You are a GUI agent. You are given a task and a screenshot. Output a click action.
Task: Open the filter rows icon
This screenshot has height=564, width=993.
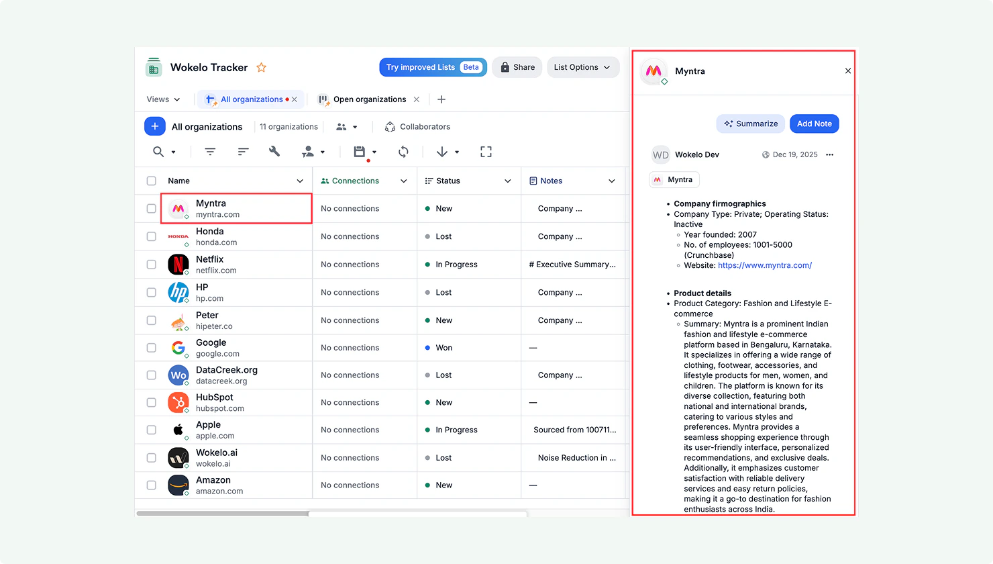[x=210, y=152]
